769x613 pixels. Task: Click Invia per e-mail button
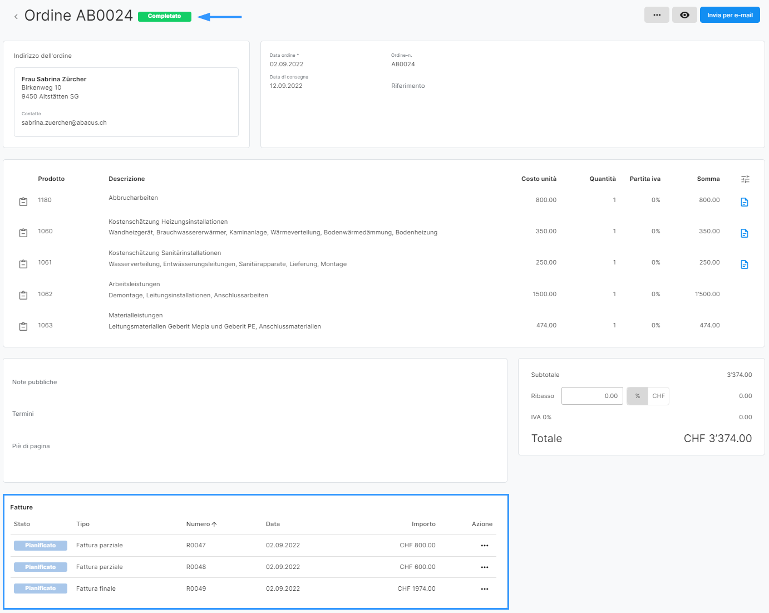coord(729,15)
